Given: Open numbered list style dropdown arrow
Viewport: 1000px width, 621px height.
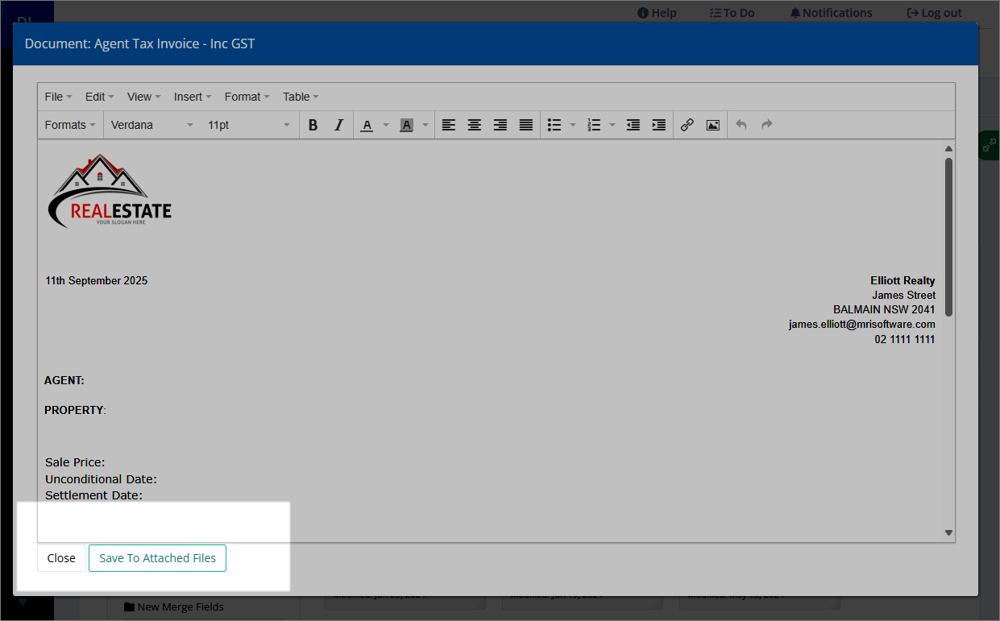Looking at the screenshot, I should tap(612, 125).
